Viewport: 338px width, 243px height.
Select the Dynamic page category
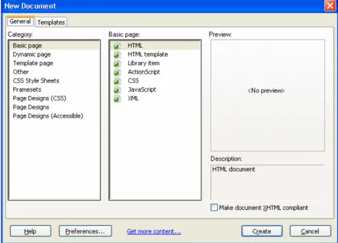pos(54,54)
